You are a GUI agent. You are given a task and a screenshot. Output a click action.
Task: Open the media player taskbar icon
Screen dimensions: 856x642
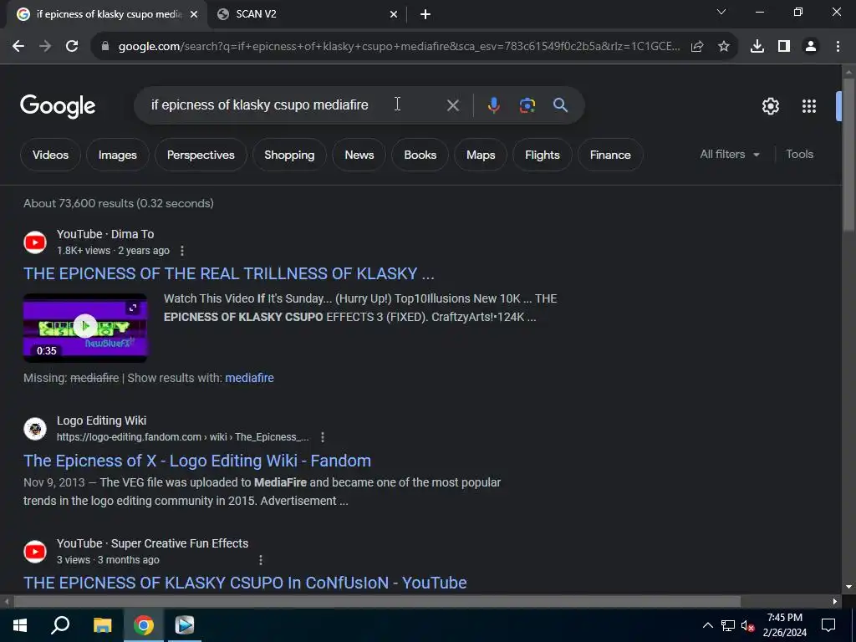185,625
